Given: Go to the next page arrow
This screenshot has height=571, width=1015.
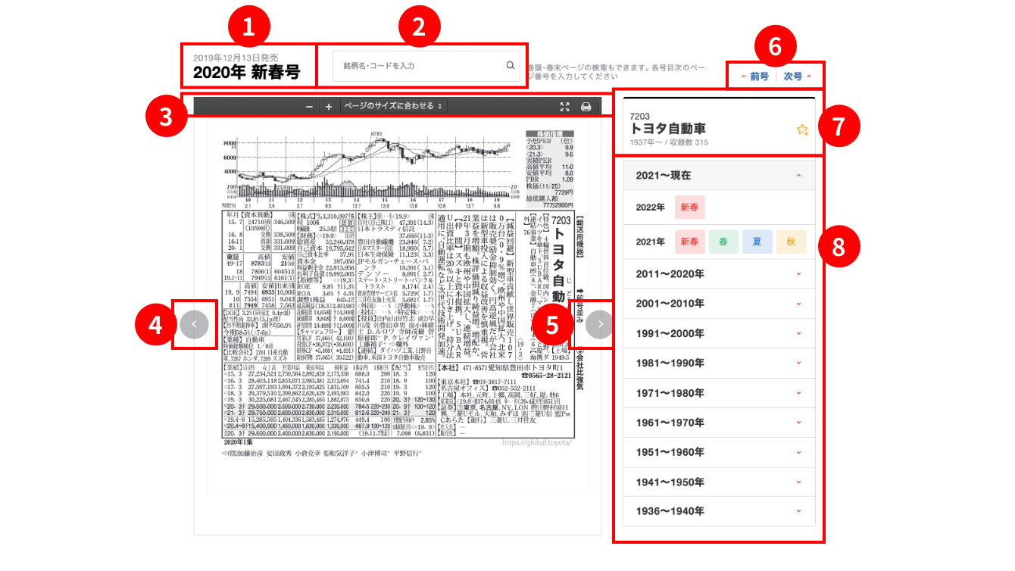Looking at the screenshot, I should [601, 324].
